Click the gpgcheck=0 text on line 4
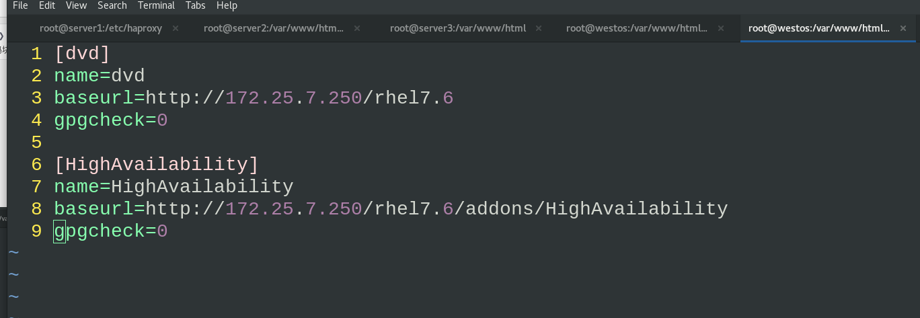 click(111, 120)
